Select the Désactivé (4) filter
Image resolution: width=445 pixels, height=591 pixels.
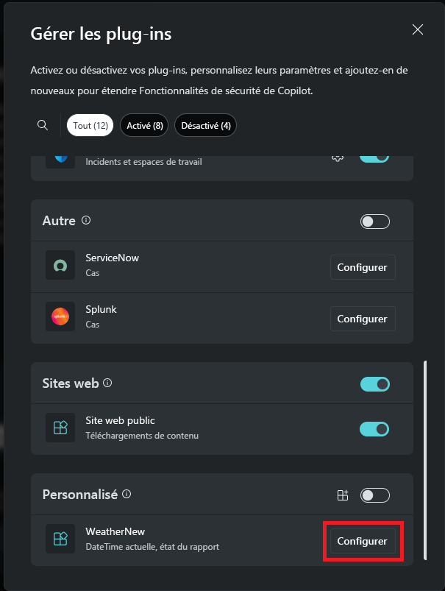[205, 125]
